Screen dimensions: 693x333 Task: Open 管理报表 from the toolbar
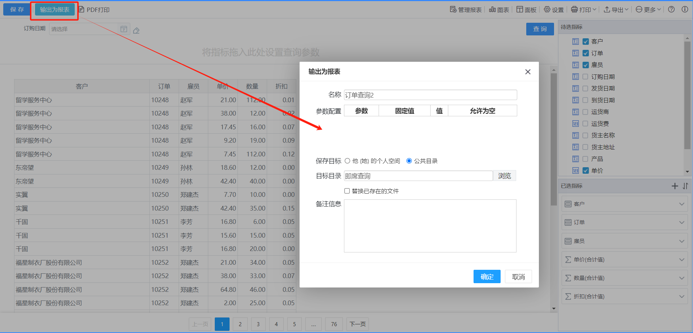pos(466,10)
